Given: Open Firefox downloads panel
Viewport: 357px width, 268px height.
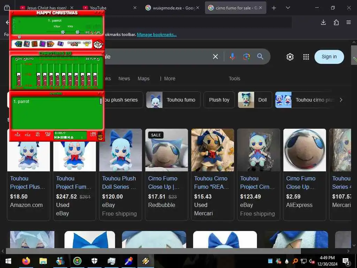Looking at the screenshot, I should pyautogui.click(x=323, y=22).
